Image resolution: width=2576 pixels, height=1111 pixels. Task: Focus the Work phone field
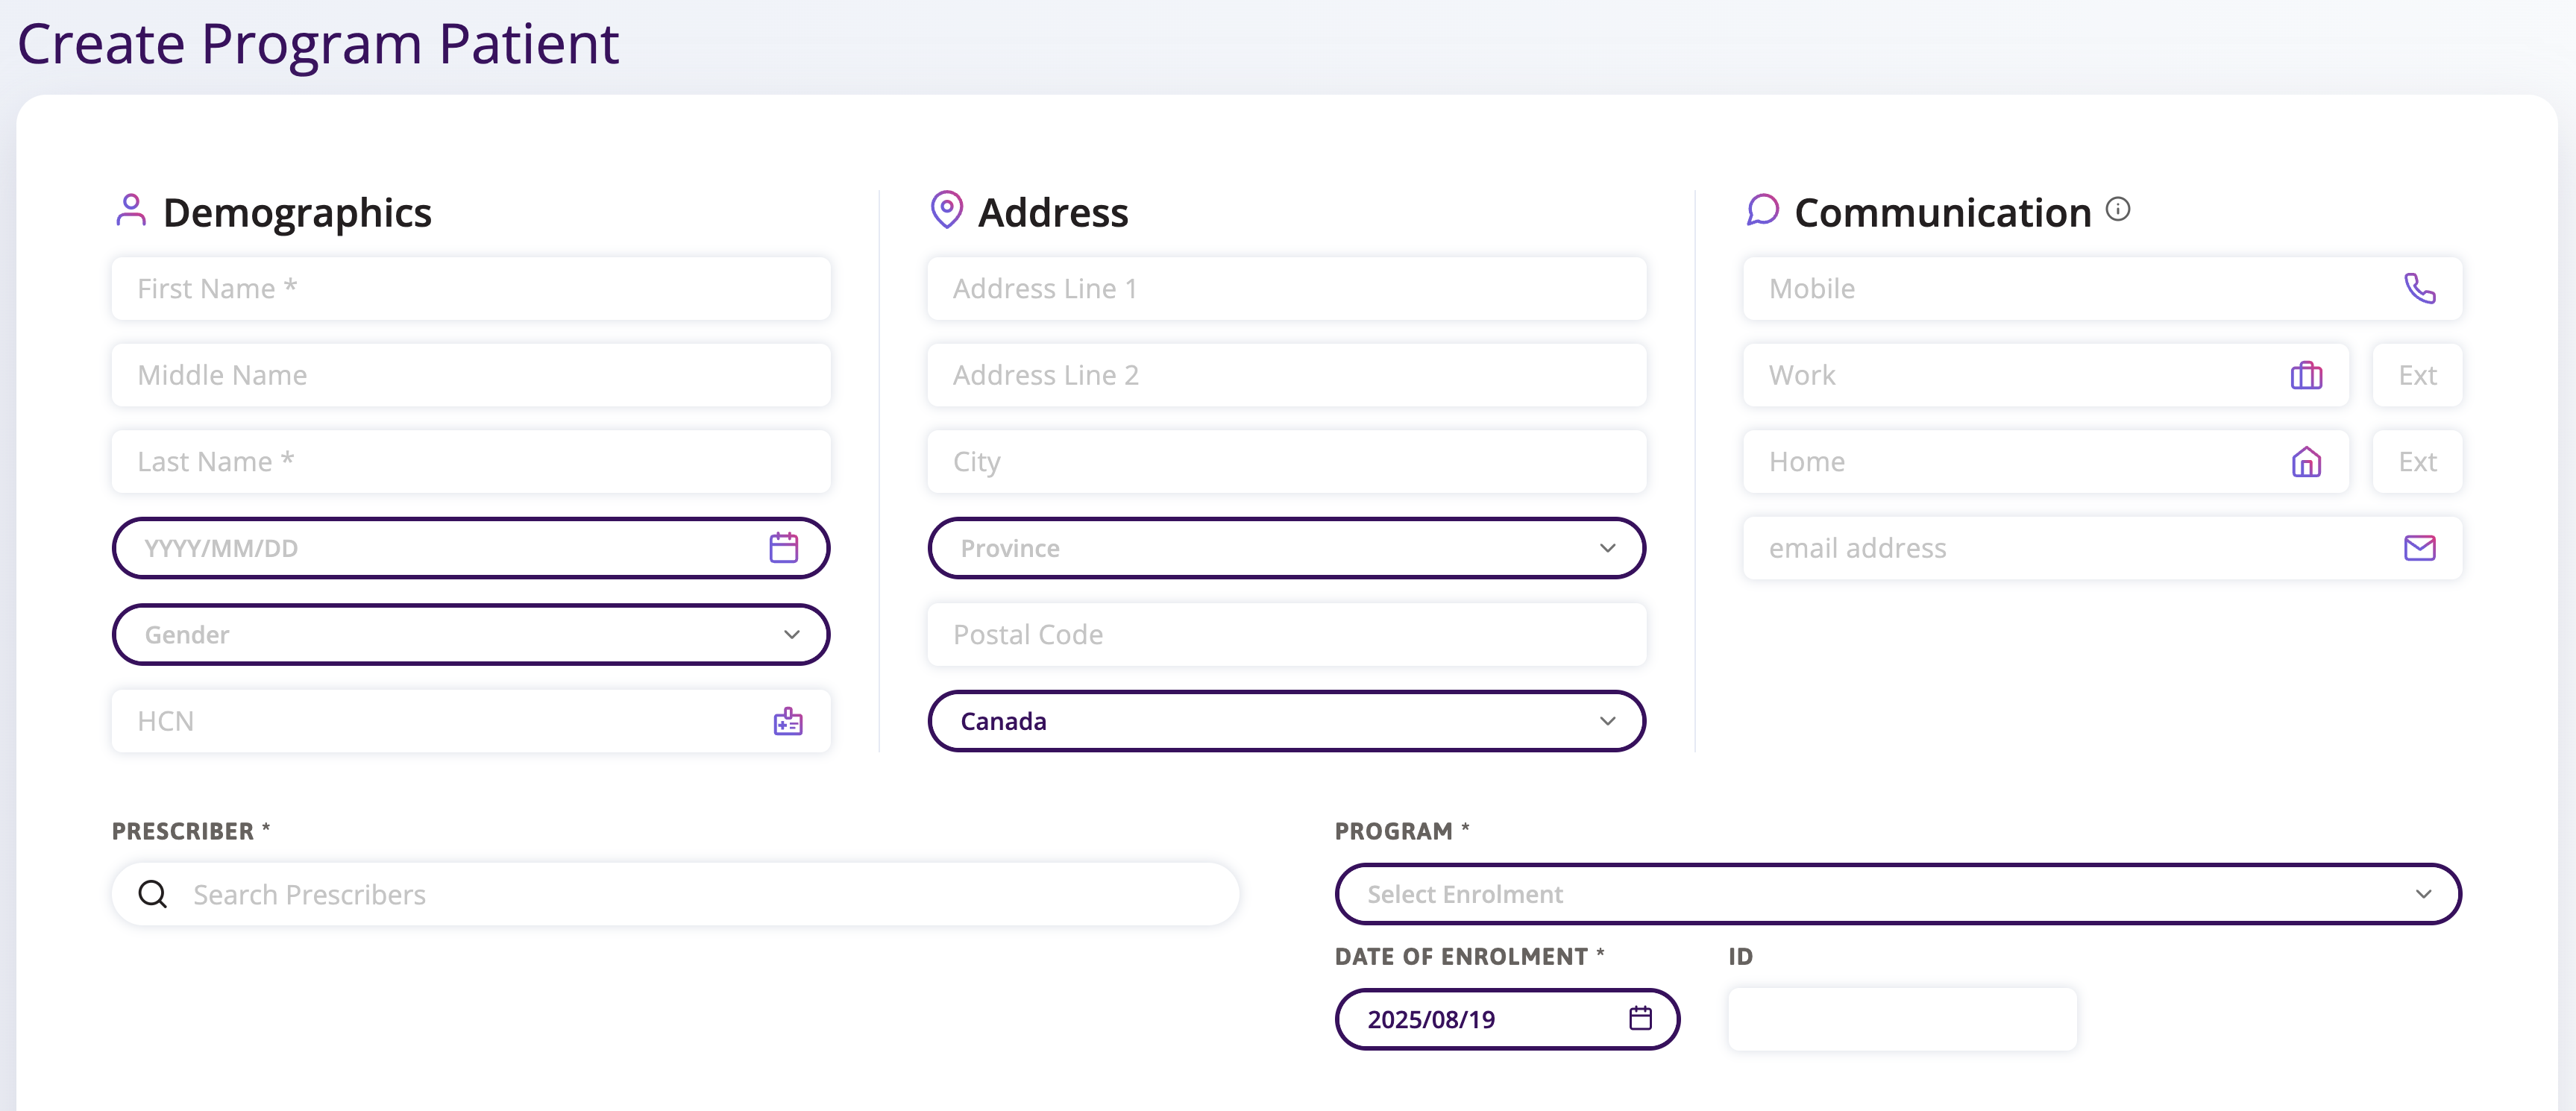(2045, 375)
